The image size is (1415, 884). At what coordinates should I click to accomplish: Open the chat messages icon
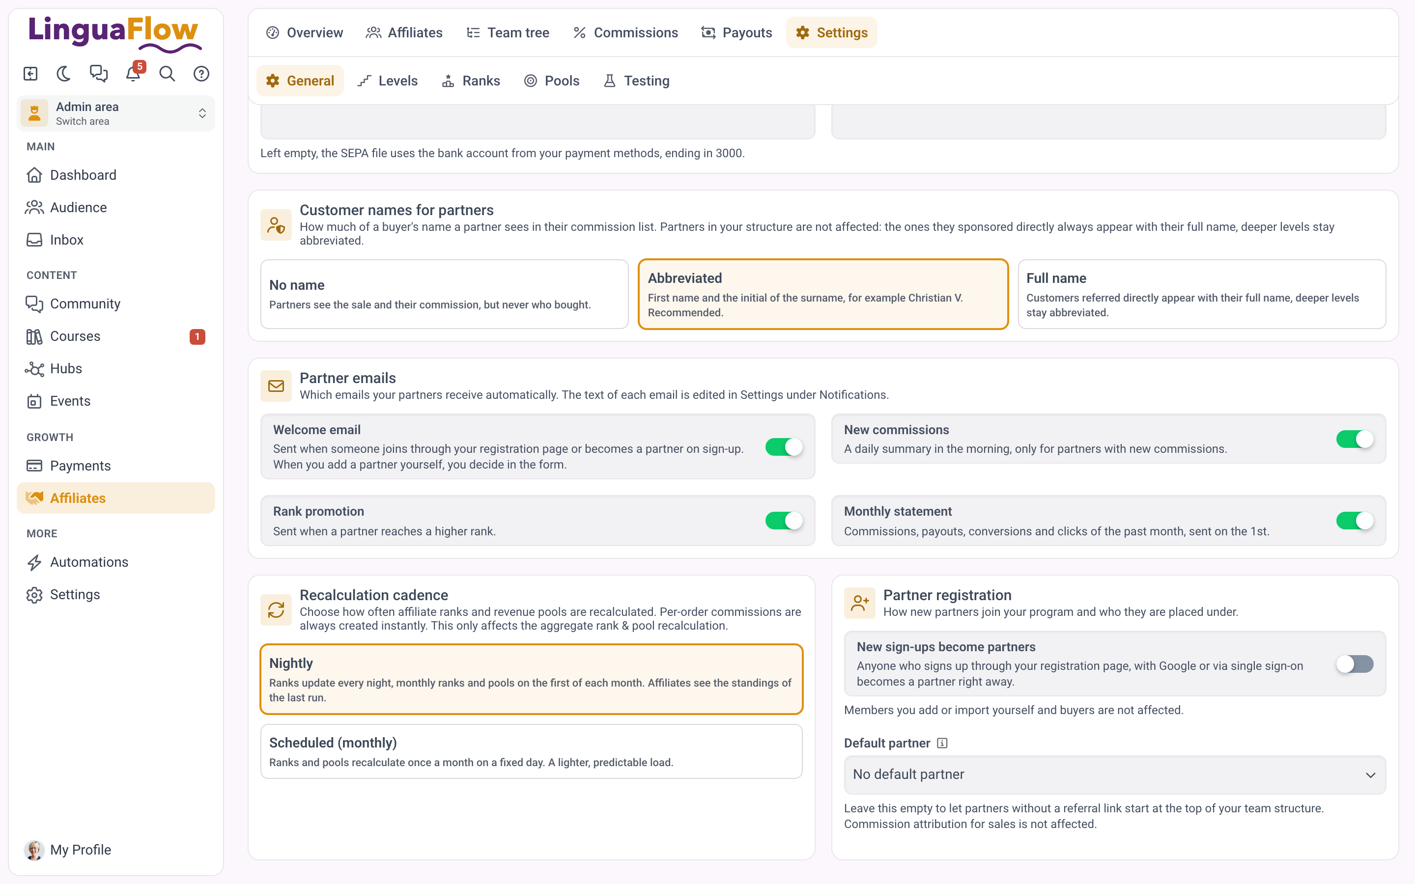click(x=98, y=74)
